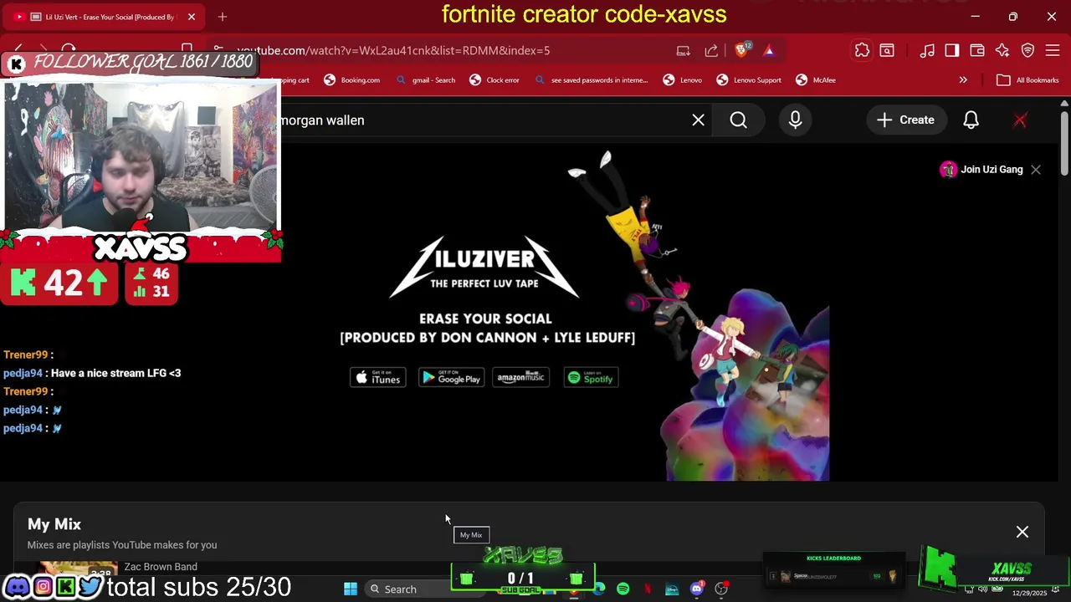The image size is (1071, 602).
Task: Close the My Mix playlist panel
Action: [1022, 532]
